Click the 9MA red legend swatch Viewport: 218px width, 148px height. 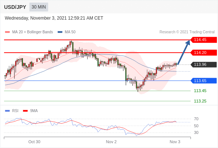point(25,111)
